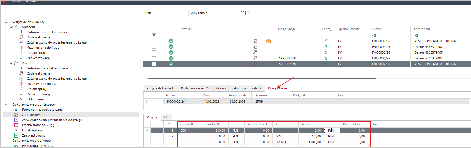Click the envelope icon in first document row
Viewport: 471px width, 148px height.
pyautogui.click(x=268, y=41)
